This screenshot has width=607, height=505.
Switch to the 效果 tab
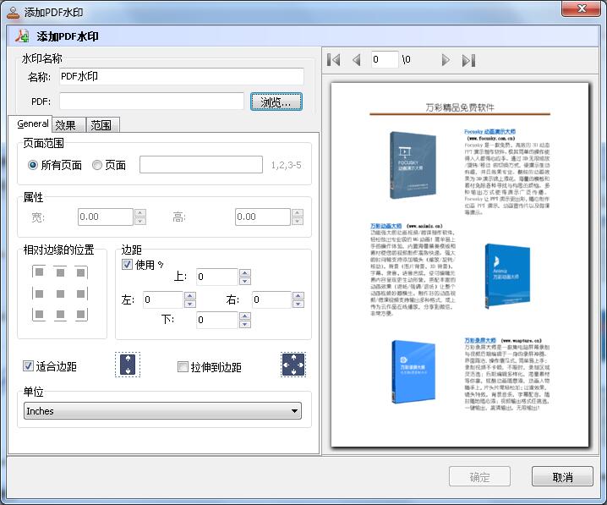tap(66, 125)
